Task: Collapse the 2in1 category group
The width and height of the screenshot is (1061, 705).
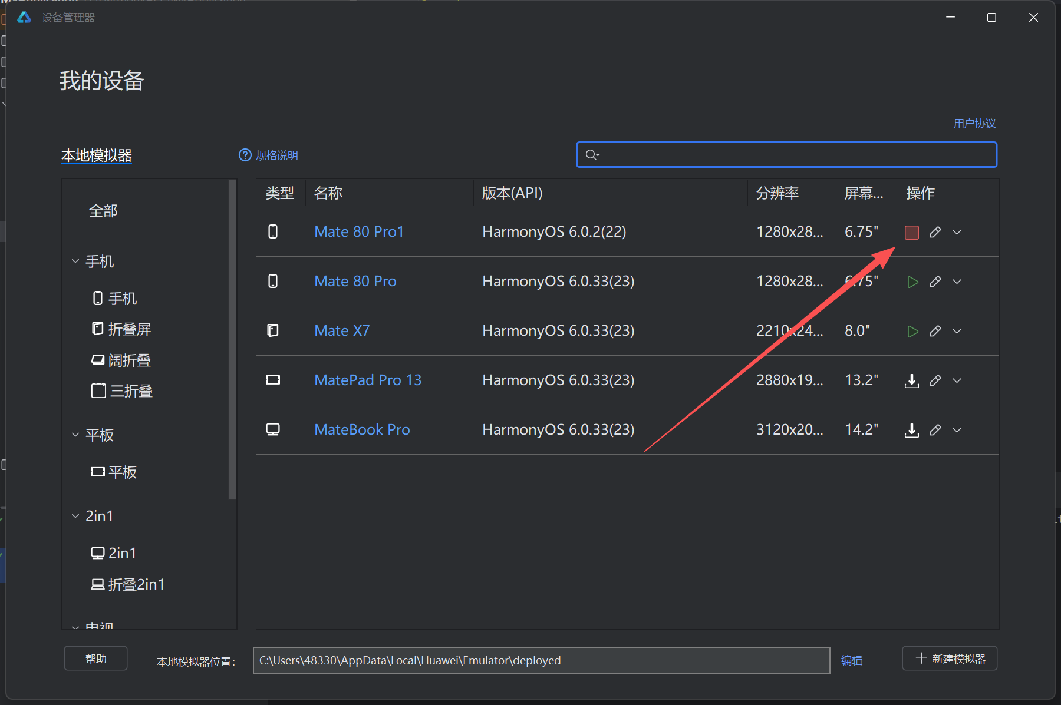Action: click(75, 516)
